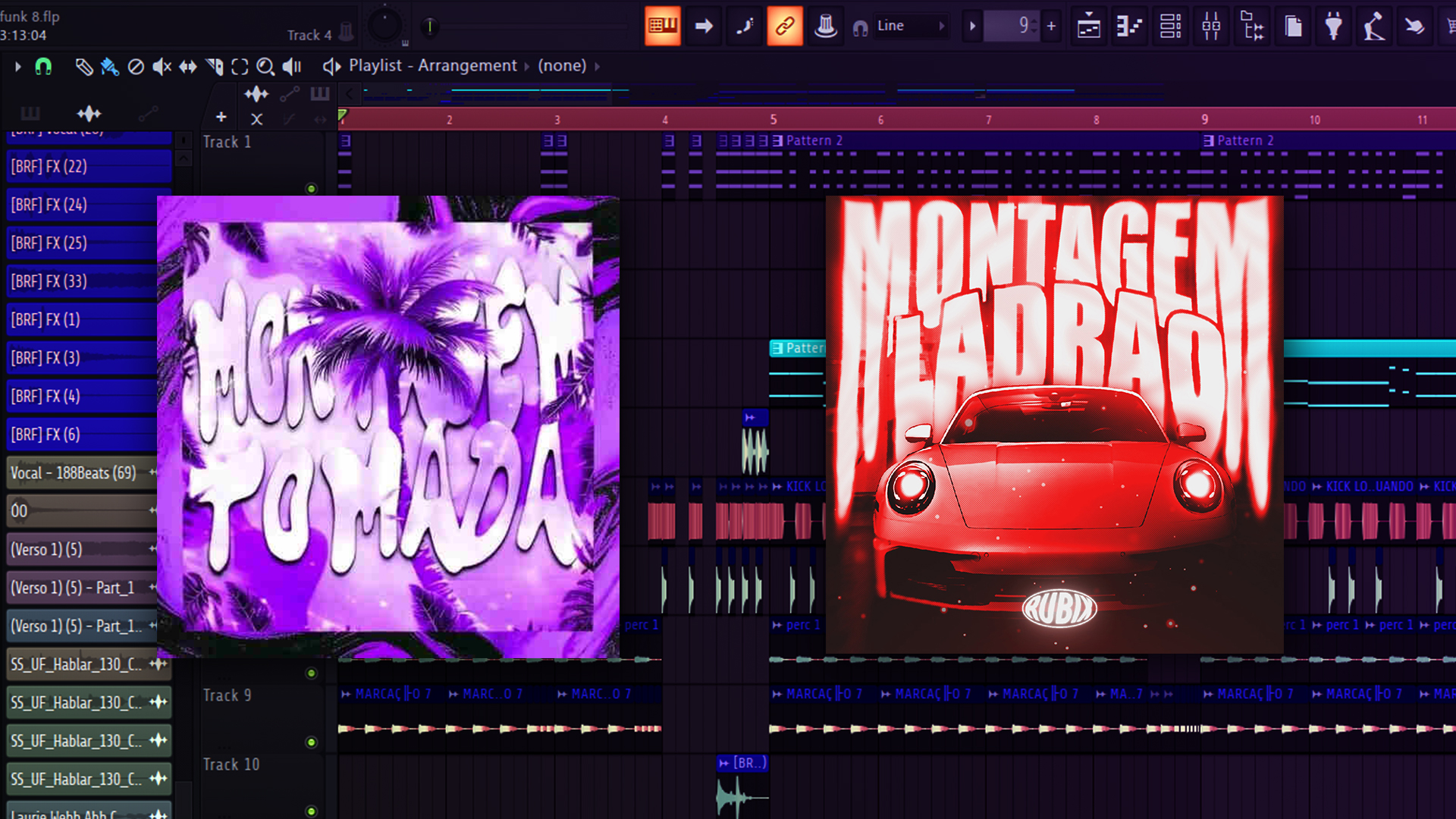Open the plugin database plug icon

pyautogui.click(x=1333, y=27)
